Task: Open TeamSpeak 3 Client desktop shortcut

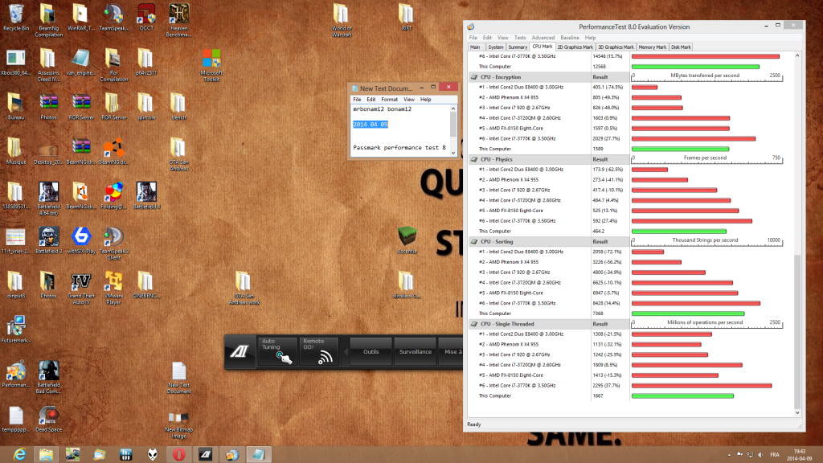Action: point(114,244)
